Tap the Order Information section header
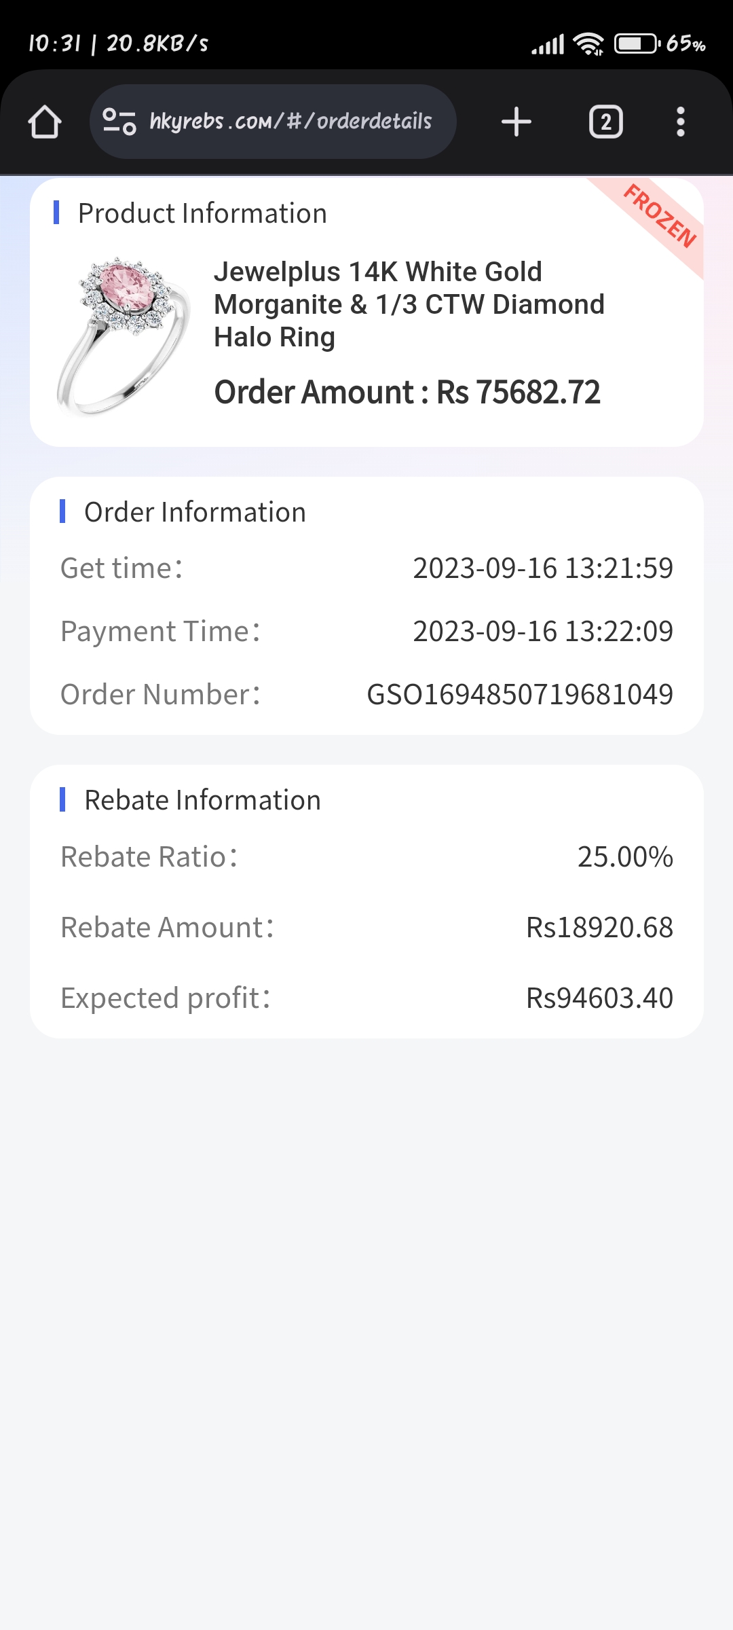 pyautogui.click(x=195, y=512)
